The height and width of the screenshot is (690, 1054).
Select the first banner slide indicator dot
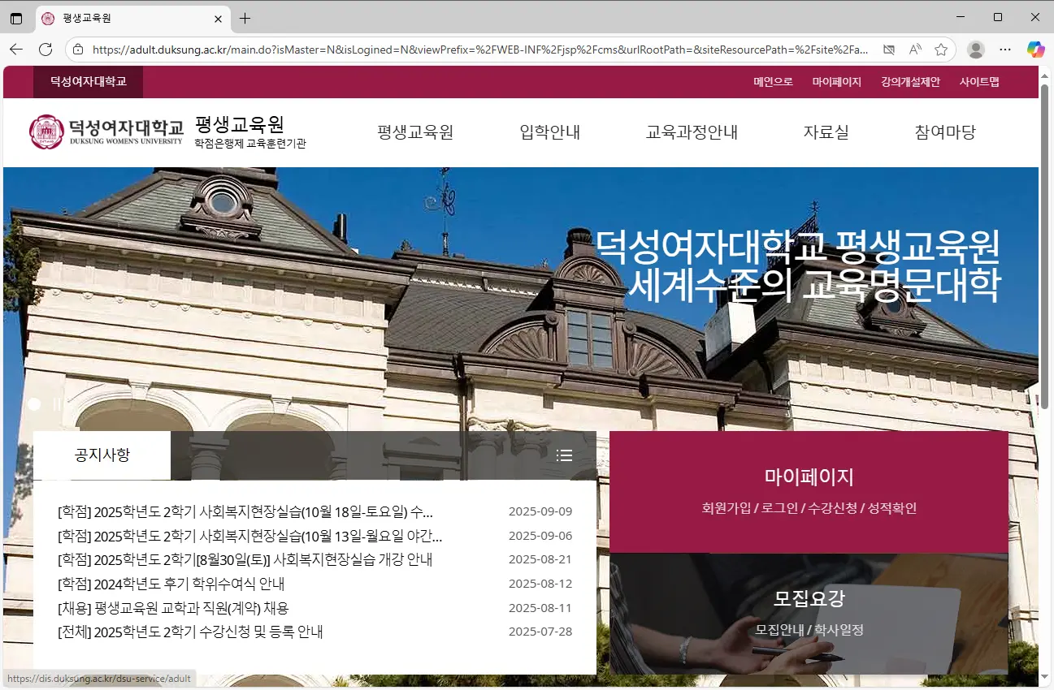pos(34,403)
